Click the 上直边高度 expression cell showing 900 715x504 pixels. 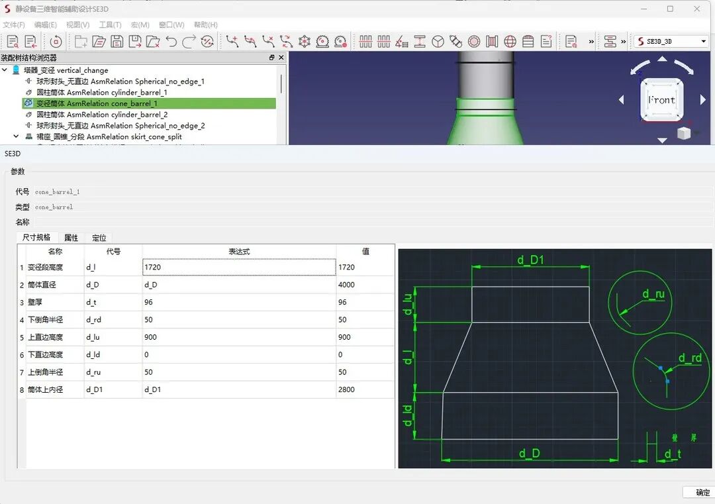point(239,337)
